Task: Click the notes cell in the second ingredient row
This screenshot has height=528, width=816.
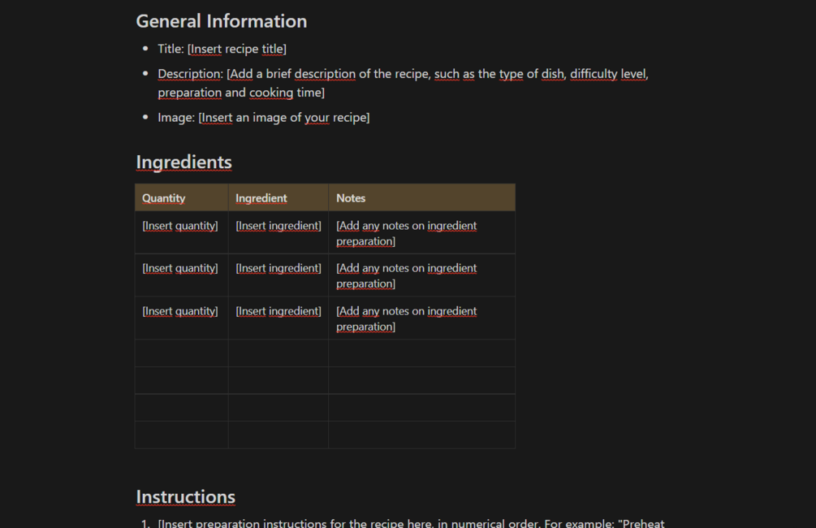Action: coord(406,275)
